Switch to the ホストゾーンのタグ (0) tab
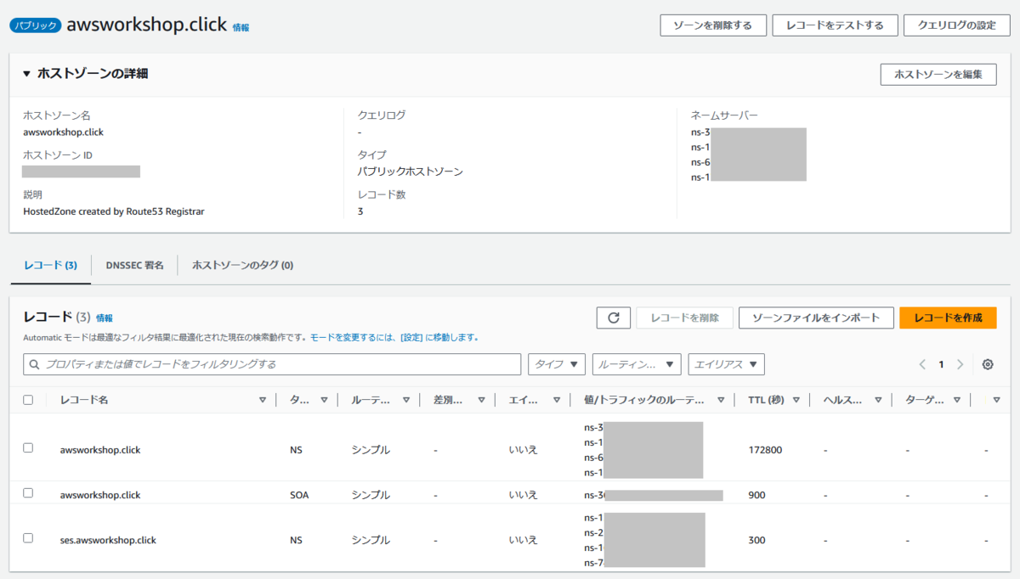The width and height of the screenshot is (1020, 579). [242, 265]
